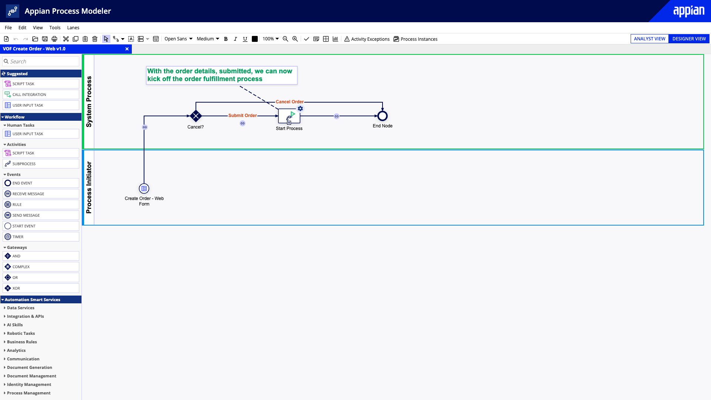Copy selected nodes with copy icon
This screenshot has width=711, height=400.
[76, 39]
